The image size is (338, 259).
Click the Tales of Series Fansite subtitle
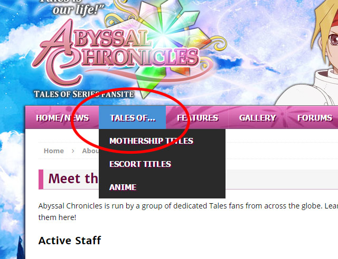(x=84, y=94)
